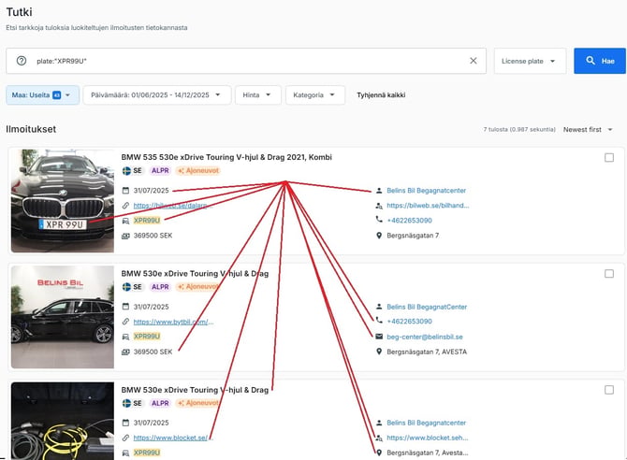Open thumbnail of BMW front view with XPR 99U plate

point(63,201)
